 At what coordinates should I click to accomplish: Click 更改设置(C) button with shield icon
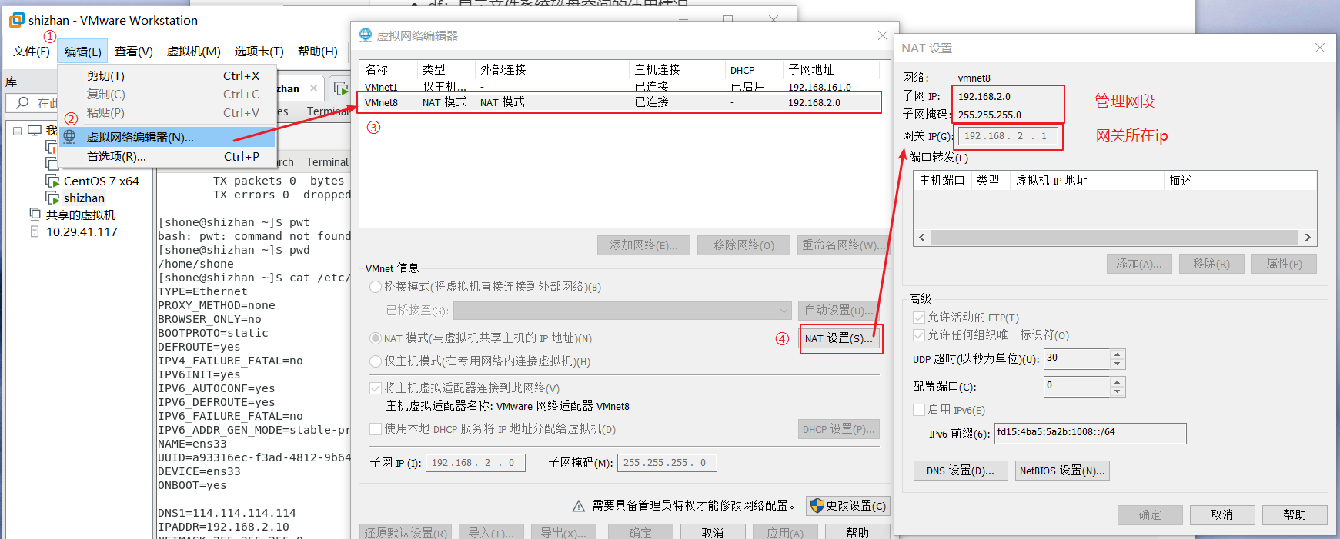click(x=848, y=506)
